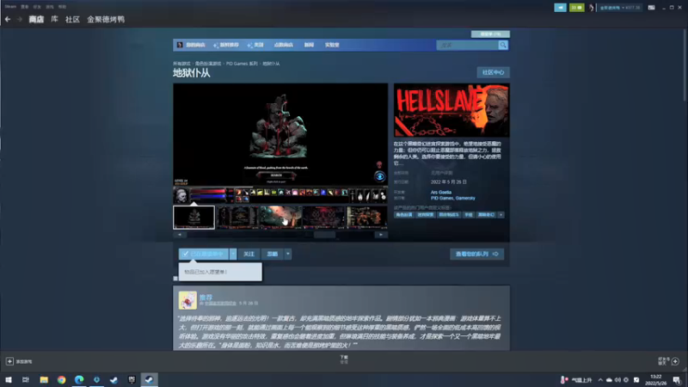Select the fifth screenshot thumbnail
Viewport: 688px width, 387px height.
click(367, 218)
